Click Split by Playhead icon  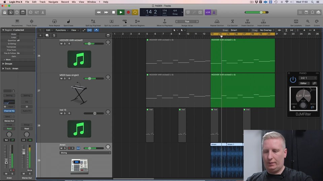(x=93, y=21)
